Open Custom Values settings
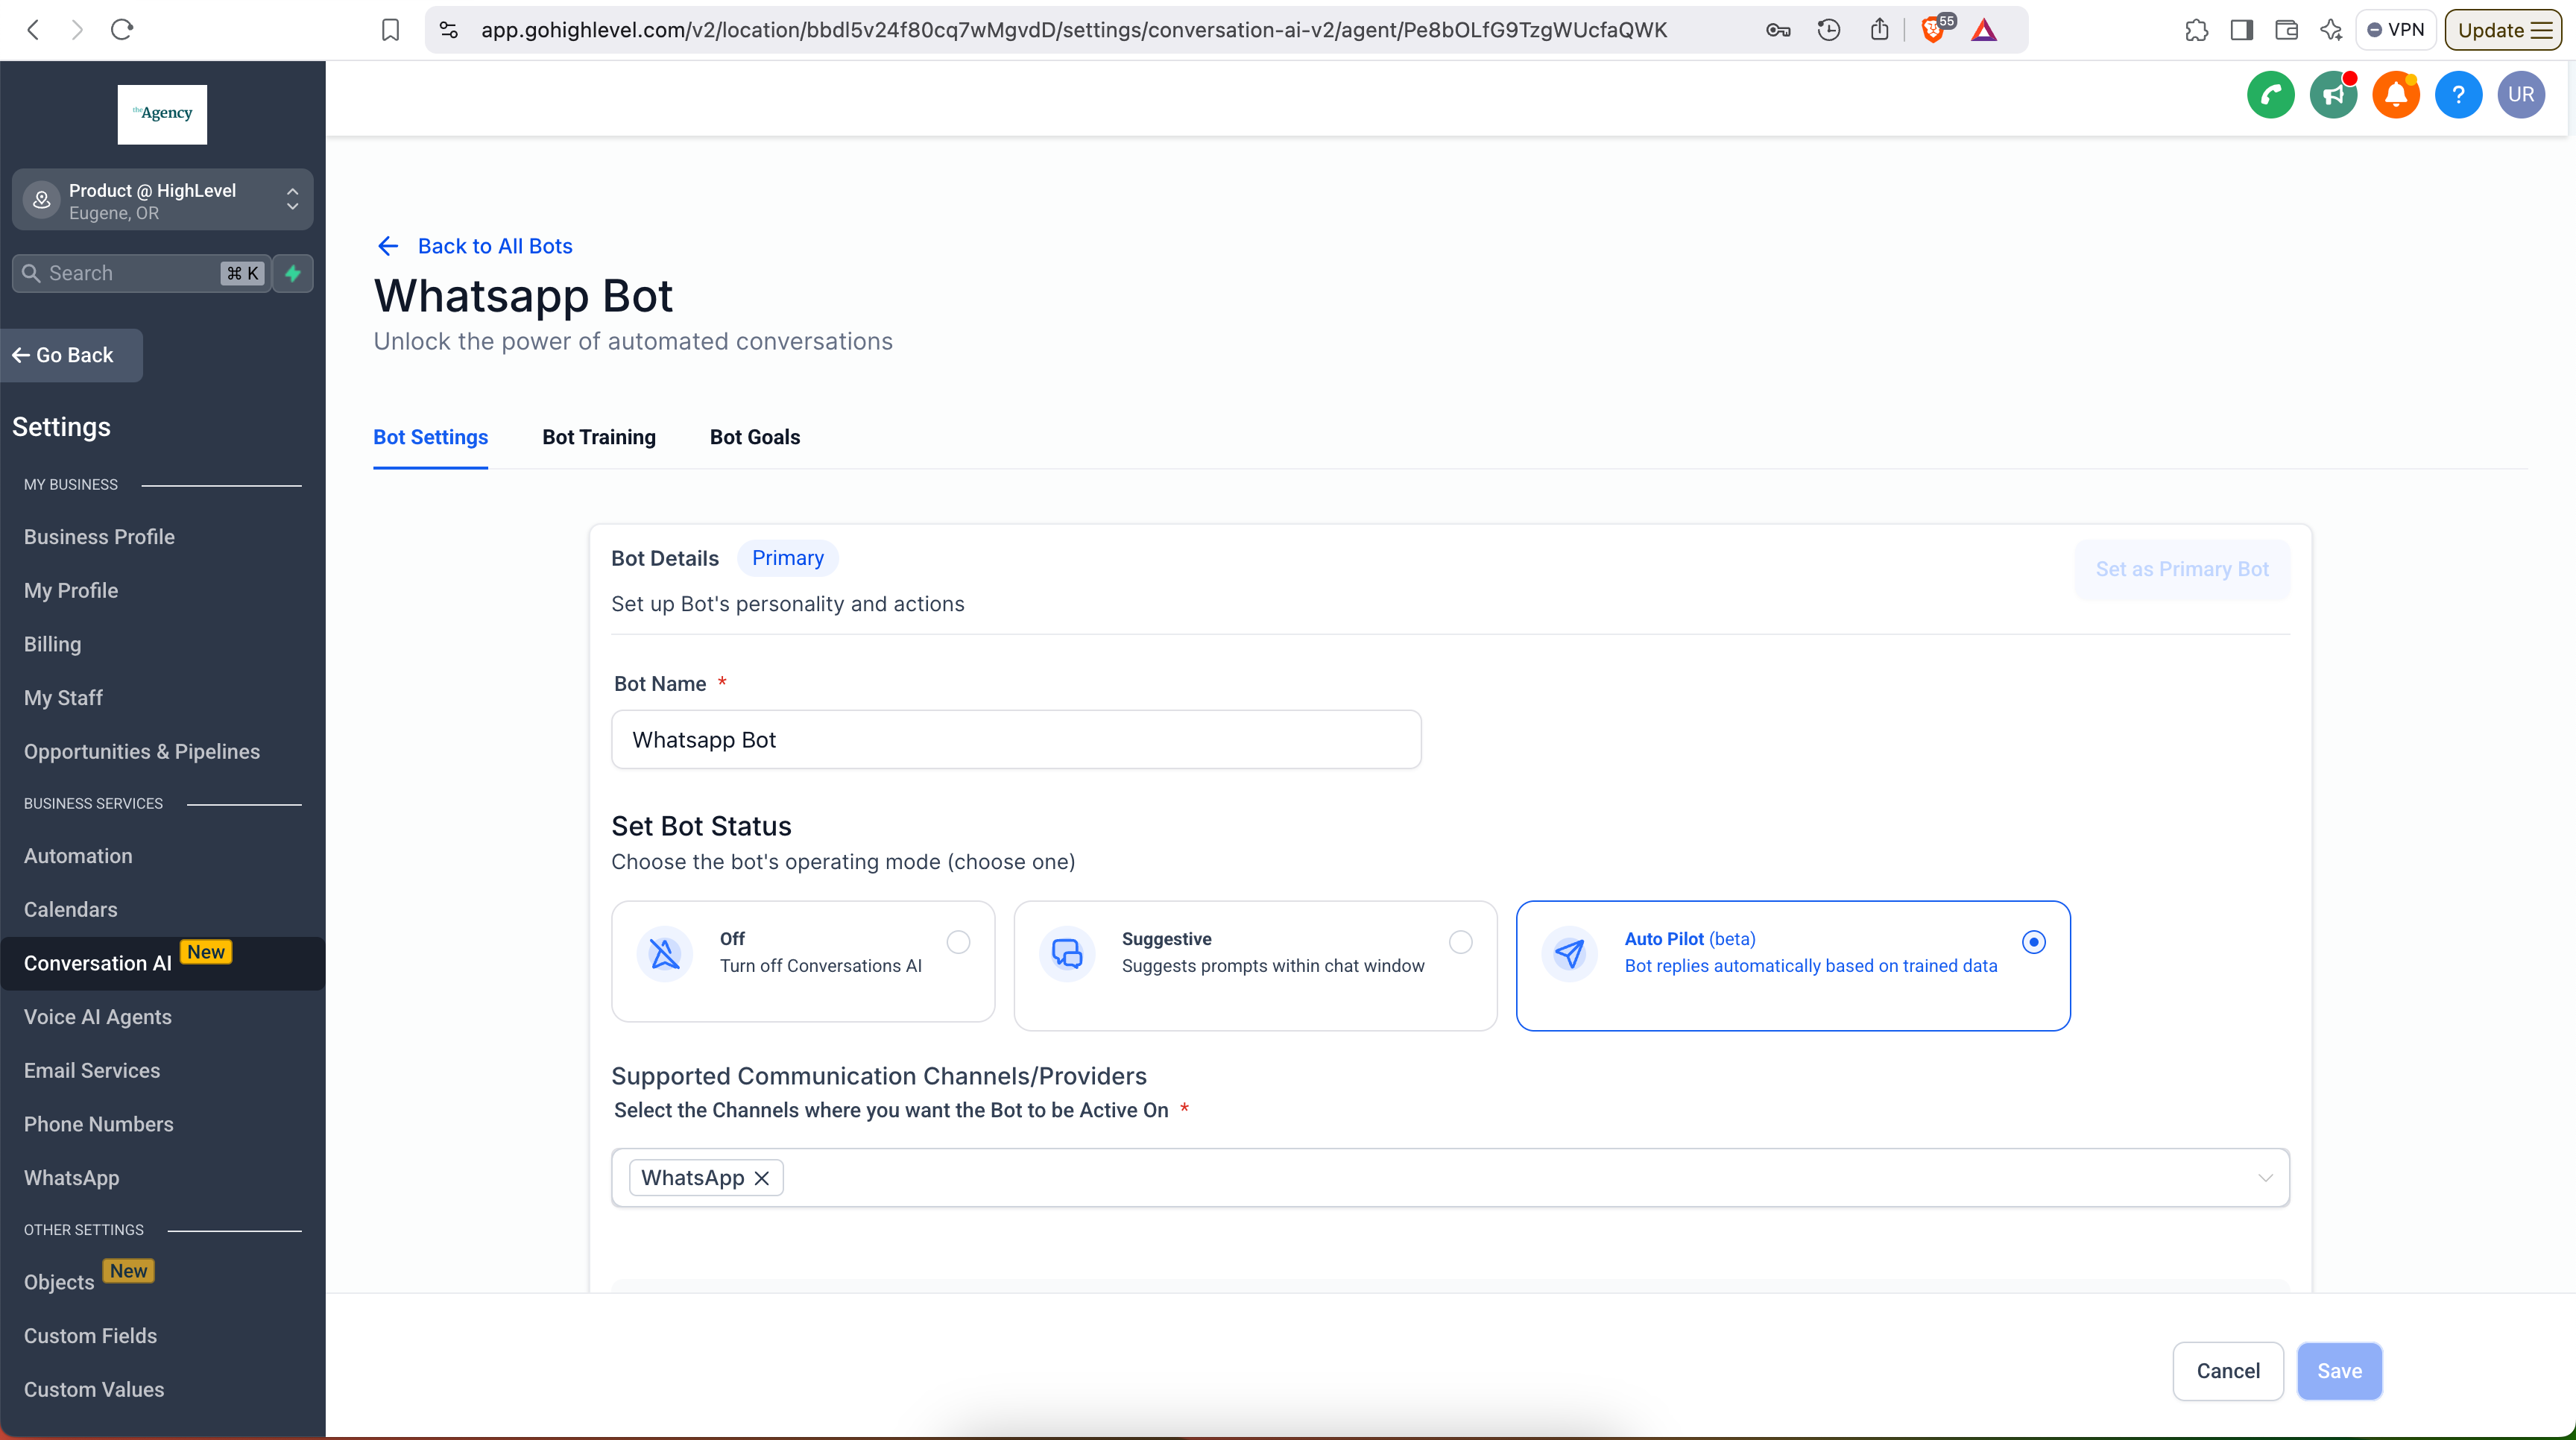2576x1440 pixels. tap(94, 1390)
